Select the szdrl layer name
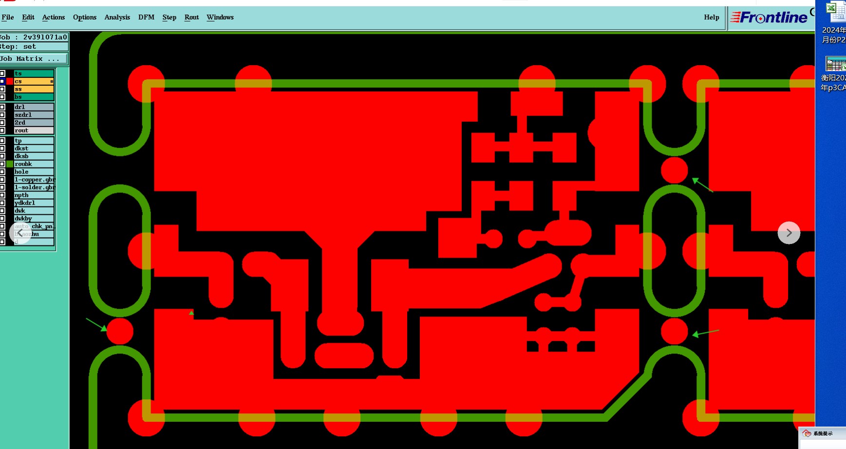 34,115
